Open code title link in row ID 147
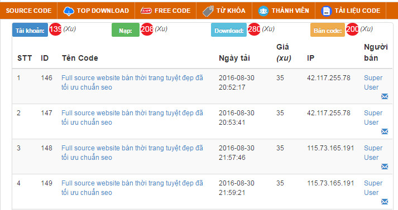 132,118
